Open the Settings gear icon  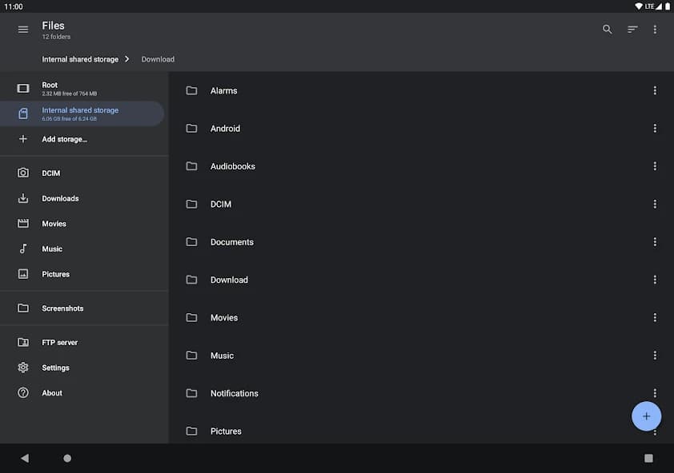tap(23, 368)
